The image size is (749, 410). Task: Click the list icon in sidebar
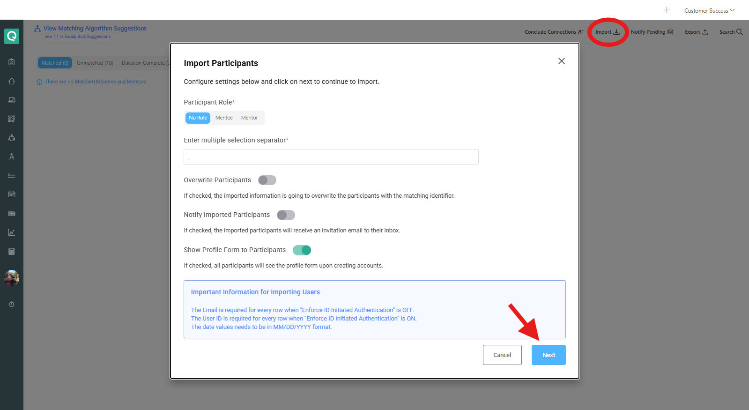pos(12,176)
